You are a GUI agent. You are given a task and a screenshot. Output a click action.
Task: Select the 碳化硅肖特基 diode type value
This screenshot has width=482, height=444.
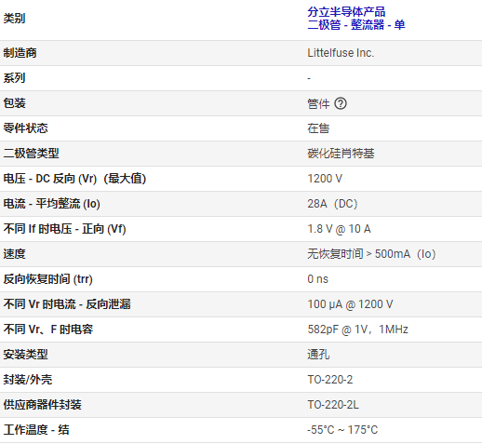pos(341,154)
